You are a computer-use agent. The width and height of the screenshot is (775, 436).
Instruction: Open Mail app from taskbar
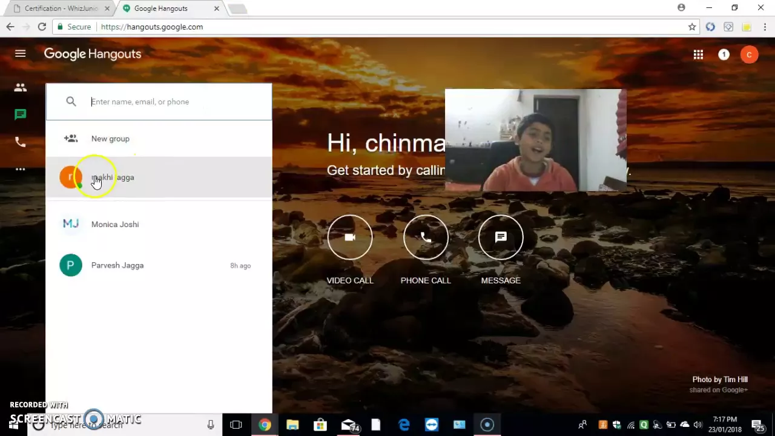(x=349, y=425)
